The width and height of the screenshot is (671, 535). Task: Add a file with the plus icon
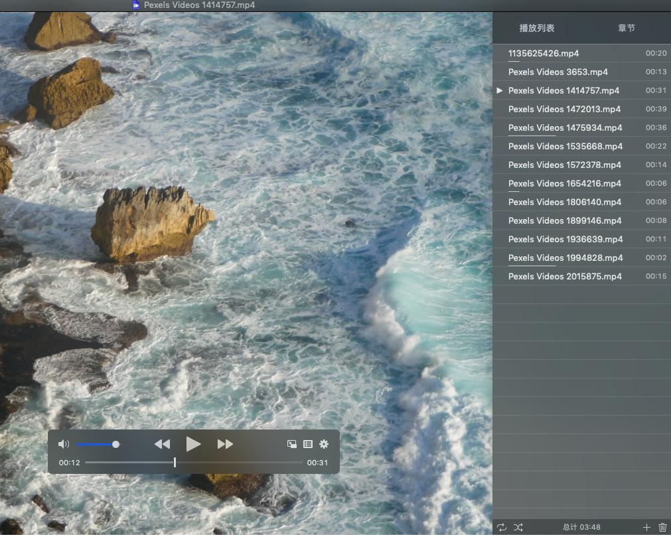[x=646, y=527]
